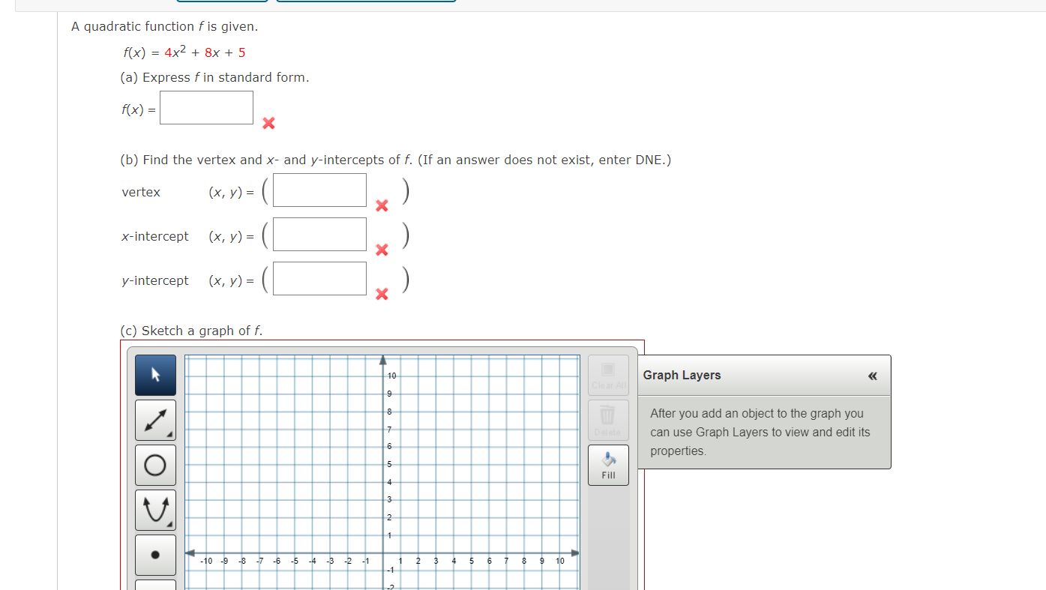Select the Fill paint bucket tool

pos(608,460)
